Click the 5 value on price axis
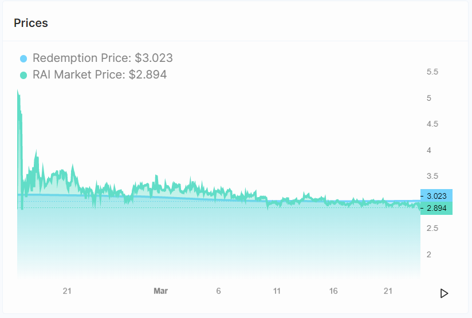 tap(429, 98)
